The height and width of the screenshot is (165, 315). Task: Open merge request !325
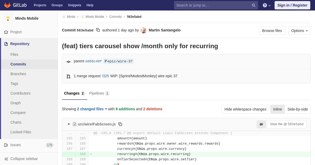pyautogui.click(x=105, y=76)
